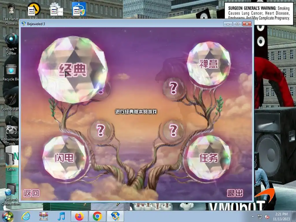Open Control Panel desktop icon
This screenshot has height=222, width=296.
tap(10, 102)
